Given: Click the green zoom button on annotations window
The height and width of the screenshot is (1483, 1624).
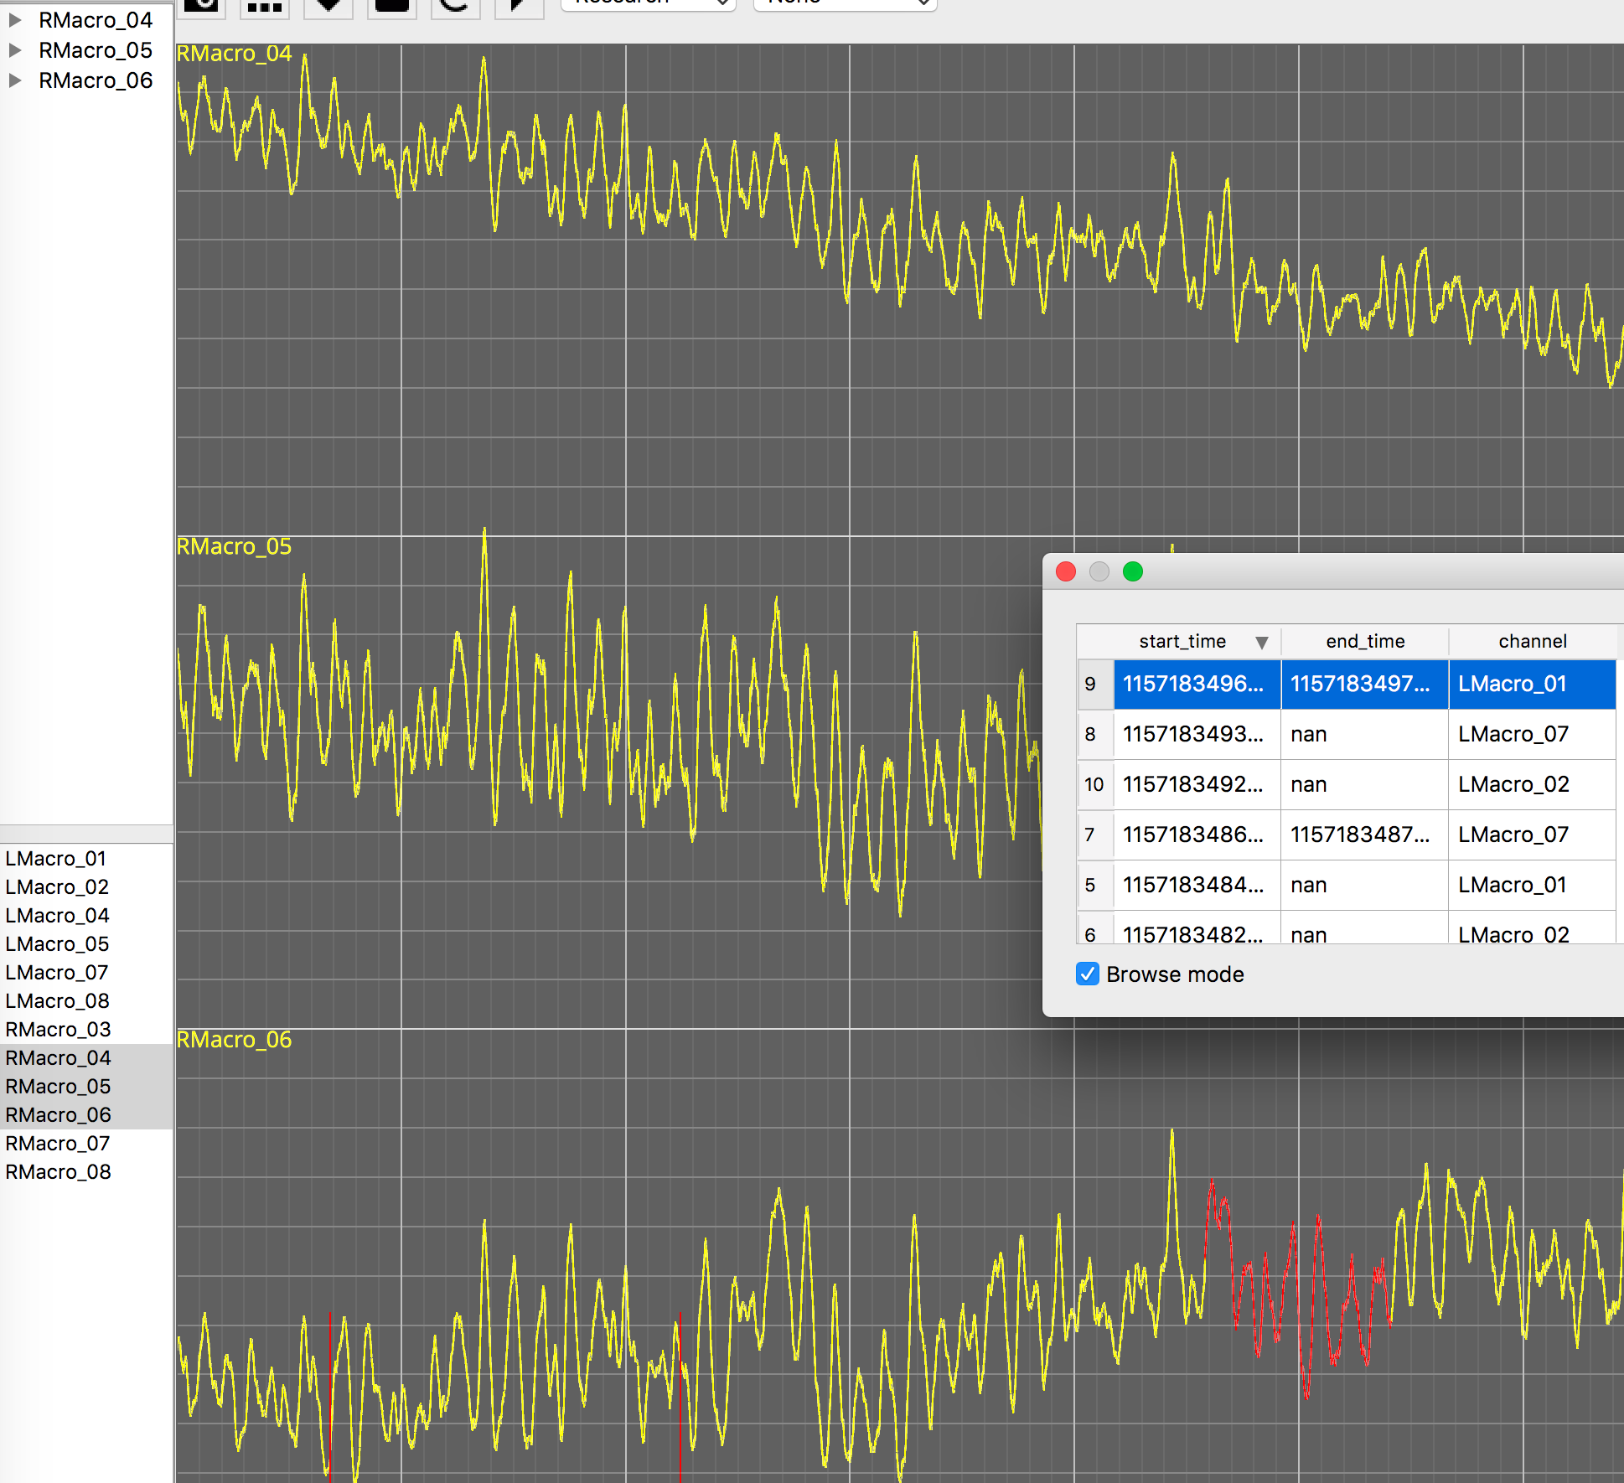Looking at the screenshot, I should (1132, 571).
